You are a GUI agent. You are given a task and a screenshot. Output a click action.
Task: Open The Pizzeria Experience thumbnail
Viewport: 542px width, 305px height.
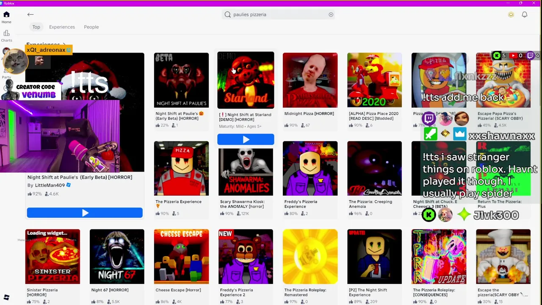181,168
